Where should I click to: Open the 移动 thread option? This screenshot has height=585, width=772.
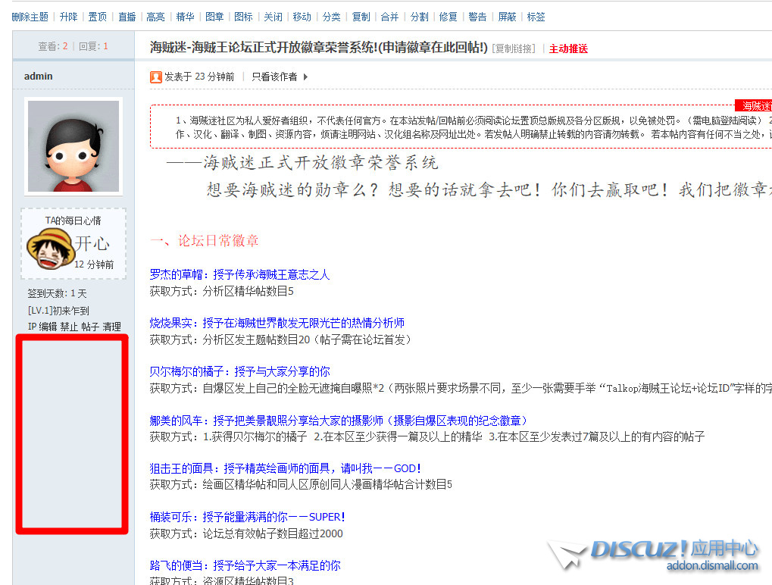tap(302, 17)
